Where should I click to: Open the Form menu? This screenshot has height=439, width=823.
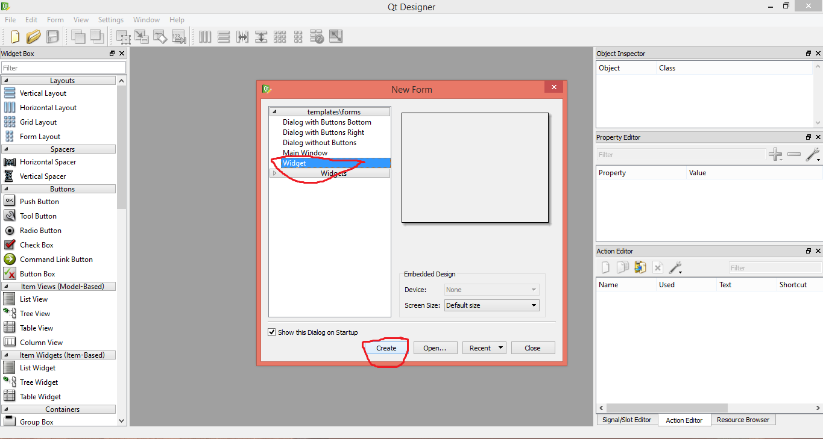[55, 19]
